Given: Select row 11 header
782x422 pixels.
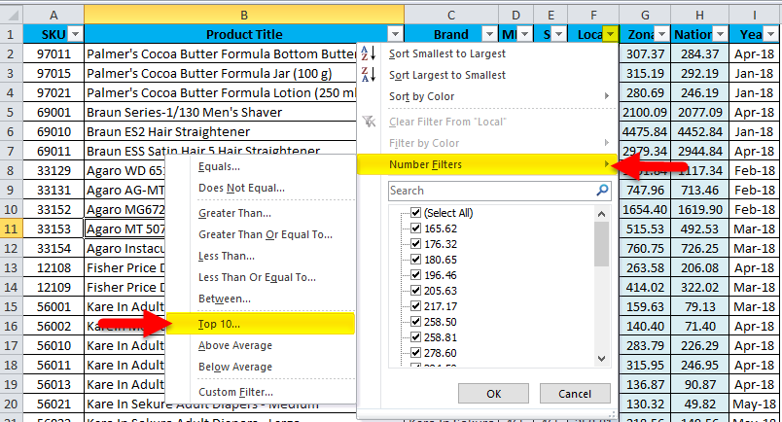Looking at the screenshot, I should tap(11, 229).
